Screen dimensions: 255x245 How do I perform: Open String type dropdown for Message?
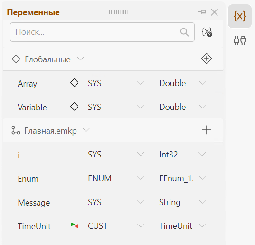click(x=183, y=202)
